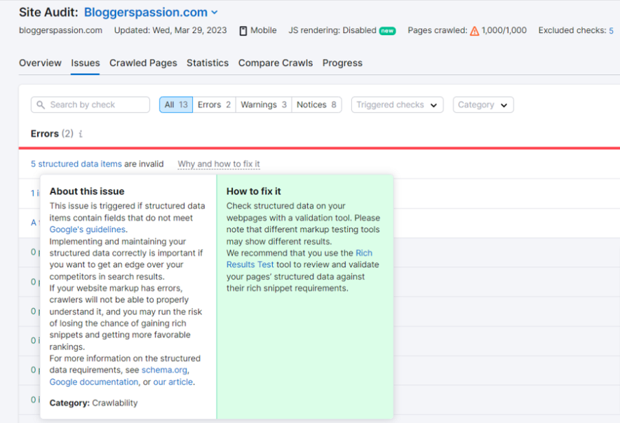Click 'Why and how to fix it'
This screenshot has height=423, width=620.
tap(219, 164)
